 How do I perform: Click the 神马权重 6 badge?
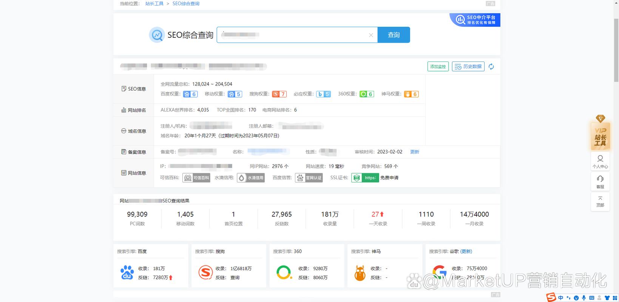411,94
